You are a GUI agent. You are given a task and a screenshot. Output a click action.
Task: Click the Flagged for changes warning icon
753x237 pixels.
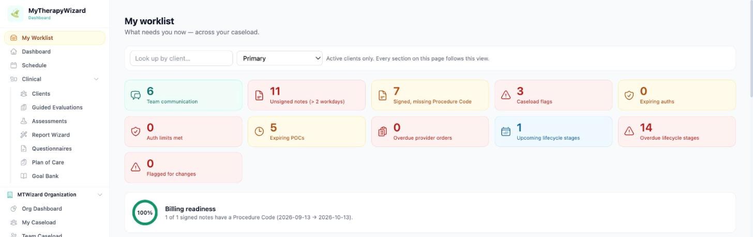pyautogui.click(x=135, y=167)
